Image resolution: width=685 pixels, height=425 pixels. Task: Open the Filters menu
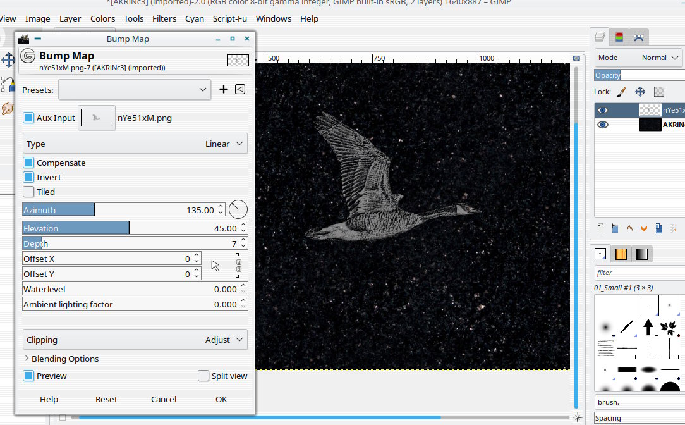pyautogui.click(x=164, y=18)
